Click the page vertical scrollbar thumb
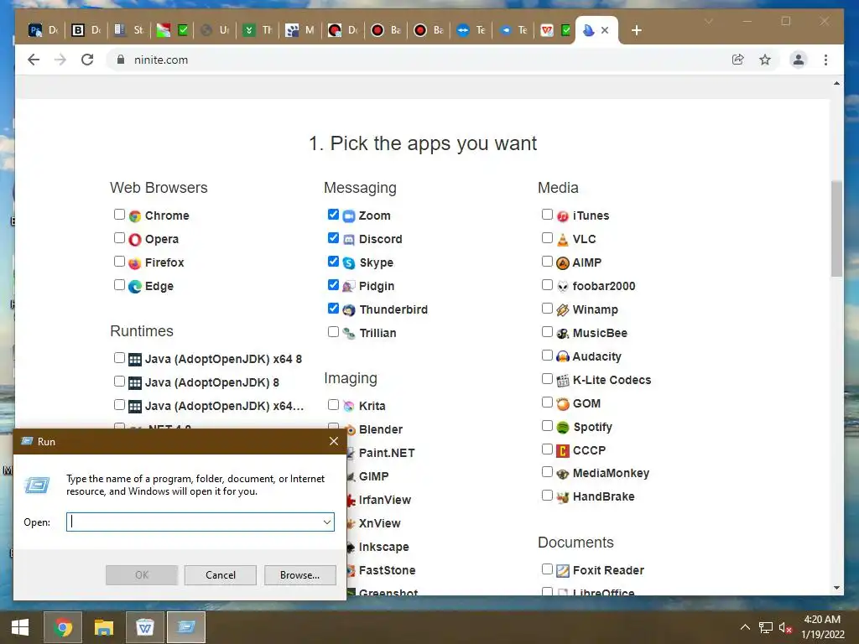The image size is (859, 644). coord(836,229)
